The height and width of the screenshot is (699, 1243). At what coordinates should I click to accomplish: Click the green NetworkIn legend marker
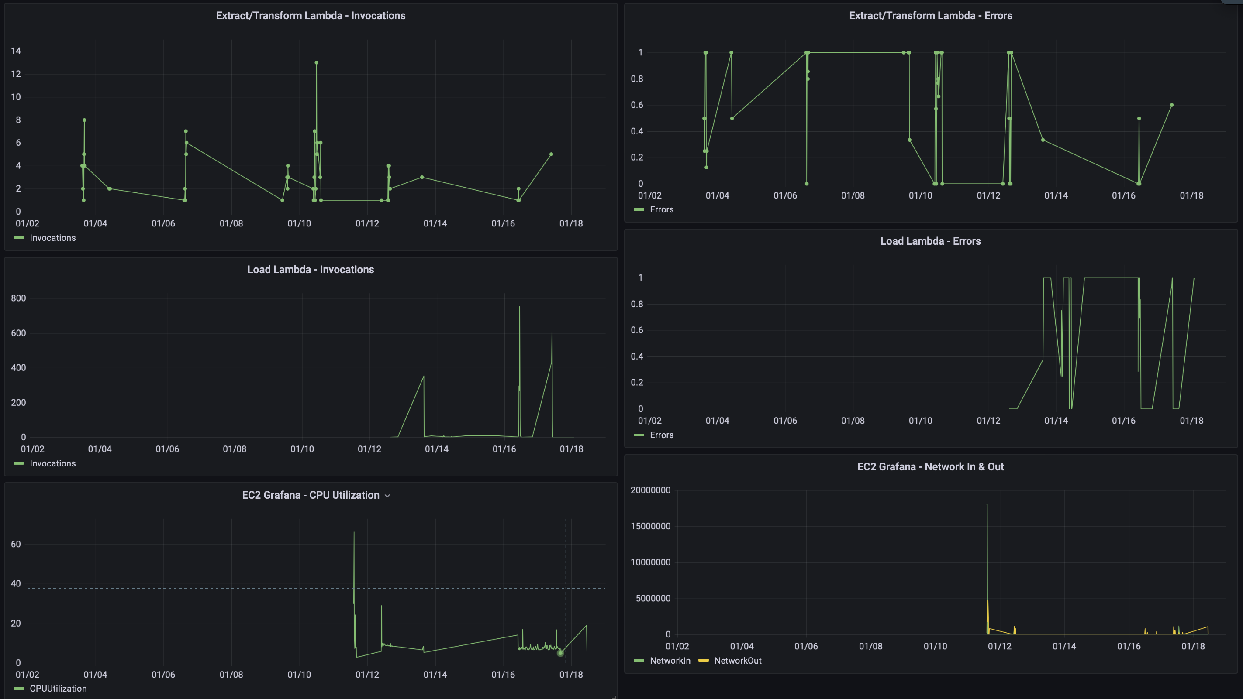click(x=639, y=661)
